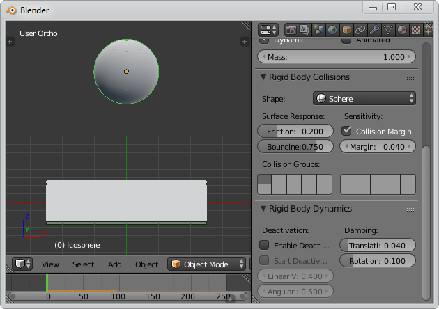The height and width of the screenshot is (309, 439).
Task: Open the Render properties camera tab
Action: click(291, 30)
